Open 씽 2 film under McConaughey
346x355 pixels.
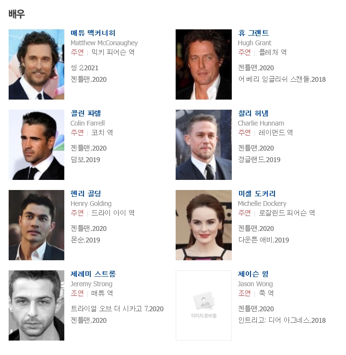pos(77,68)
